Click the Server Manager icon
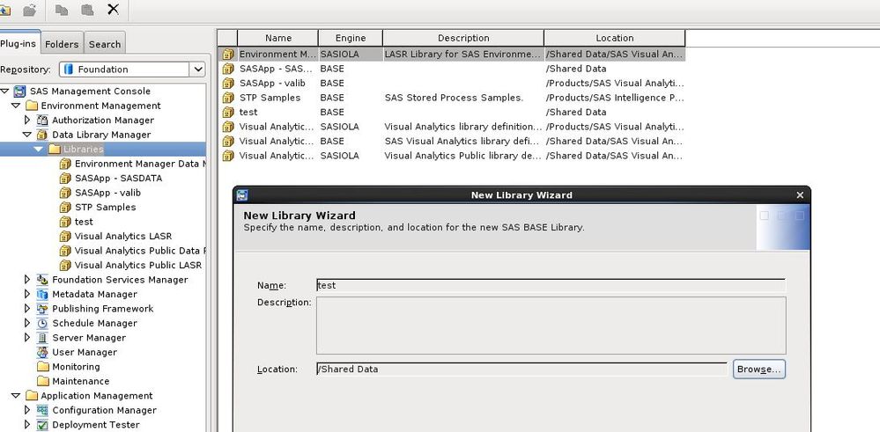This screenshot has height=432, width=880. click(42, 338)
